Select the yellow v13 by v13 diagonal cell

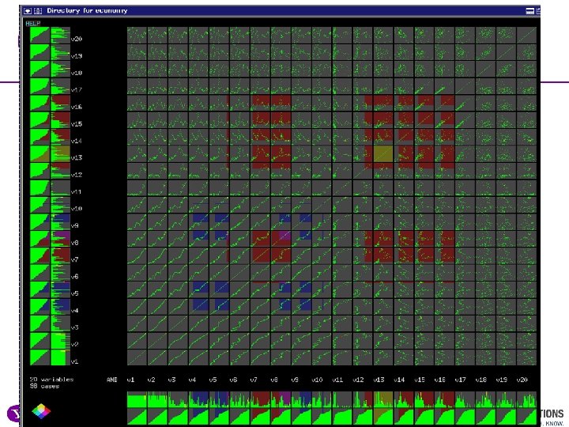click(382, 154)
